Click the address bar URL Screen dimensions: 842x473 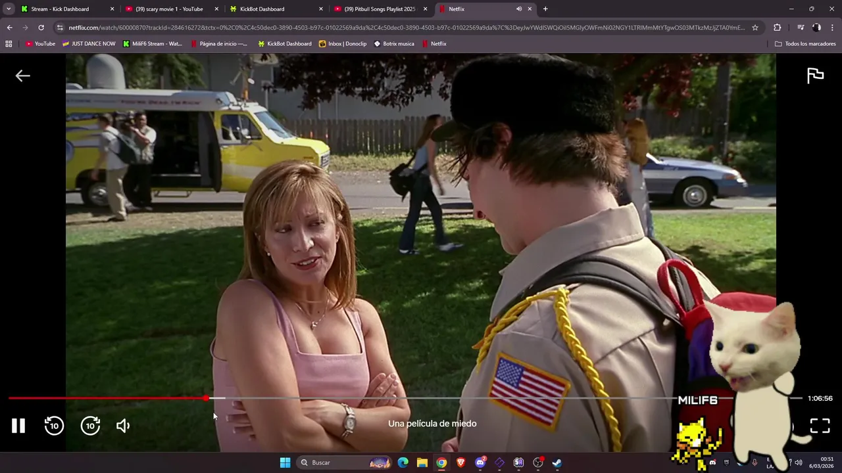tap(407, 28)
